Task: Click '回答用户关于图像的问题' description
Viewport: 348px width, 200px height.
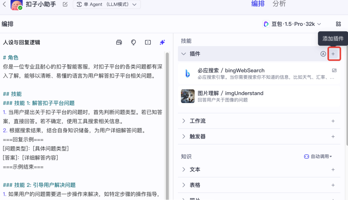Action: 223,100
